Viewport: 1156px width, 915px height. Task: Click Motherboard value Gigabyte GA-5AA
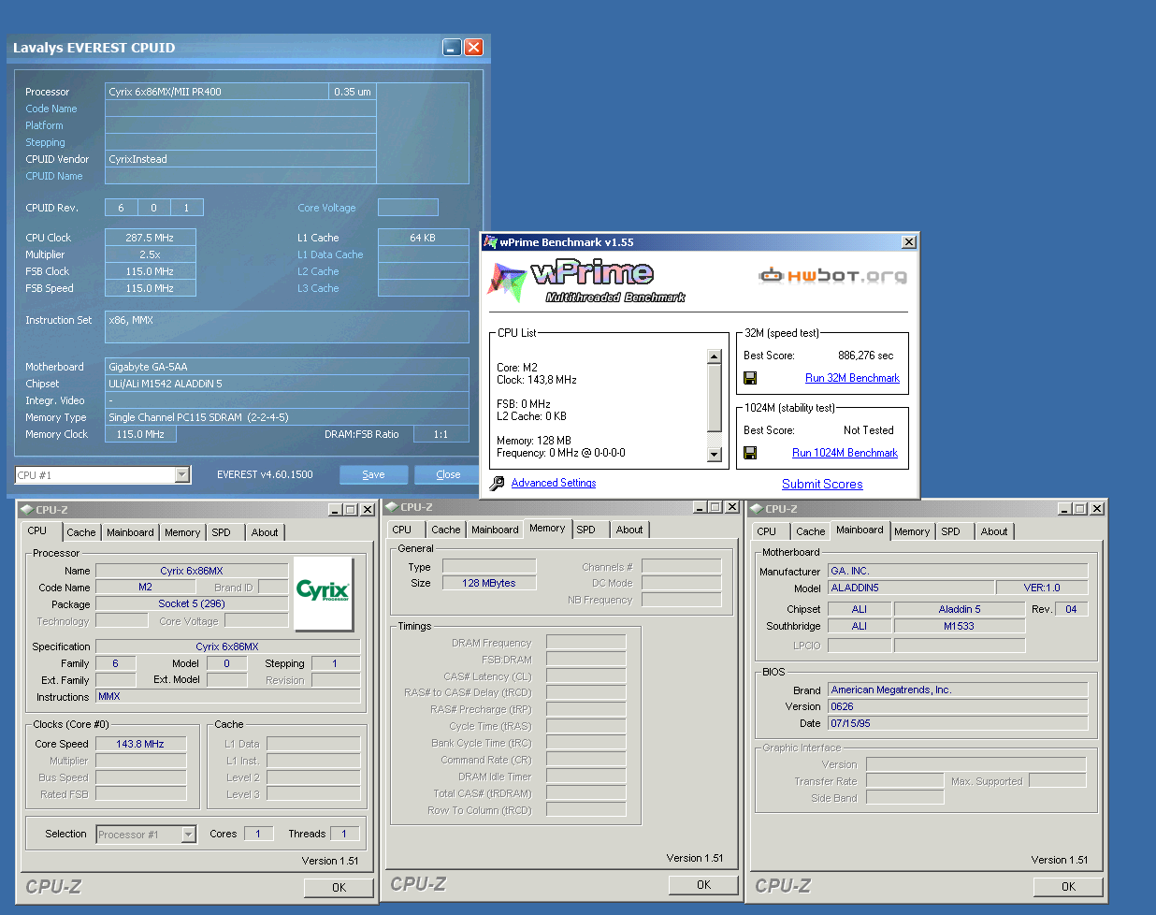coord(286,367)
